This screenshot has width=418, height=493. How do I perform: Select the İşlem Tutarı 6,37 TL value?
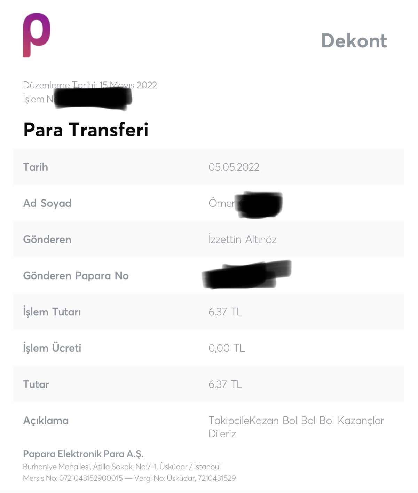pos(225,312)
